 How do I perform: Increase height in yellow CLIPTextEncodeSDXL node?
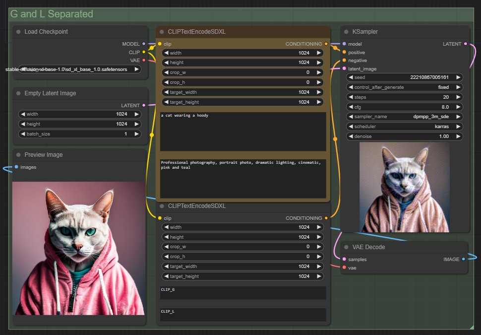coord(319,63)
